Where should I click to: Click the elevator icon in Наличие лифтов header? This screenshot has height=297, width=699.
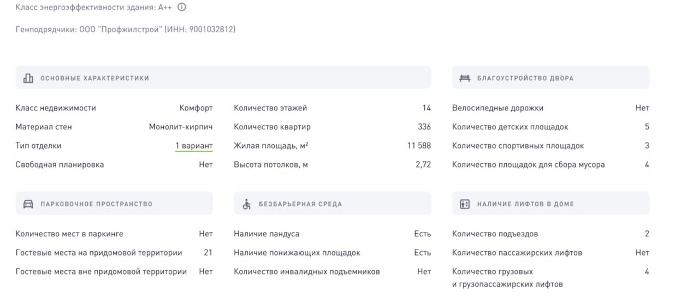pos(465,204)
